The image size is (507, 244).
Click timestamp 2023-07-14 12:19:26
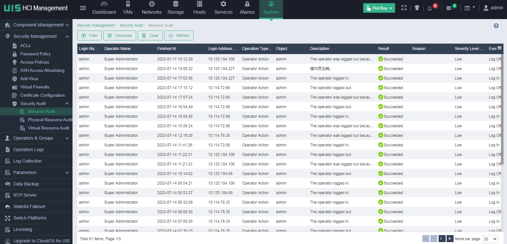tap(175, 136)
